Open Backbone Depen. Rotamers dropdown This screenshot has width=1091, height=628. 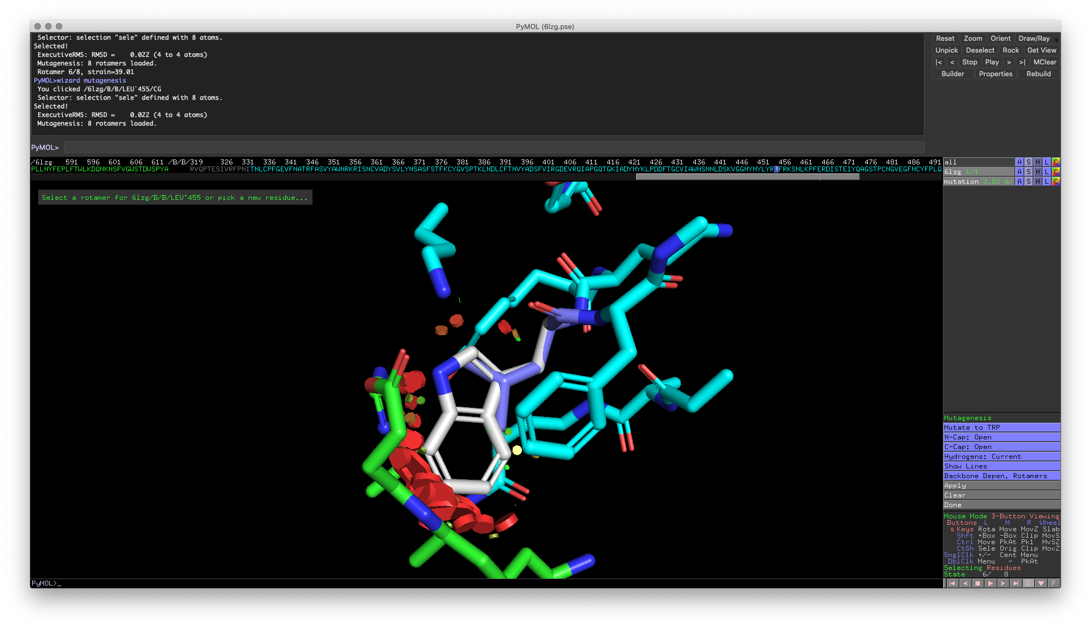tap(1001, 476)
